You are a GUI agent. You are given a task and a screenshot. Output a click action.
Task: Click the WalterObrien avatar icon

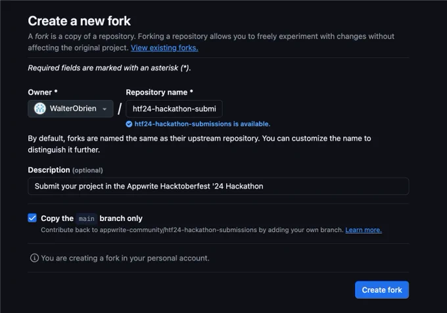coord(40,108)
